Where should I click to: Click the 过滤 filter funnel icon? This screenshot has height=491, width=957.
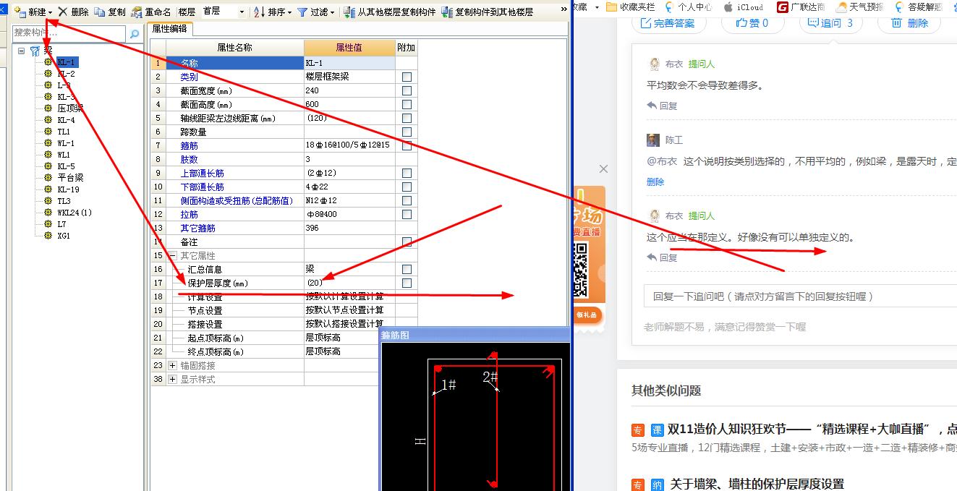click(302, 12)
